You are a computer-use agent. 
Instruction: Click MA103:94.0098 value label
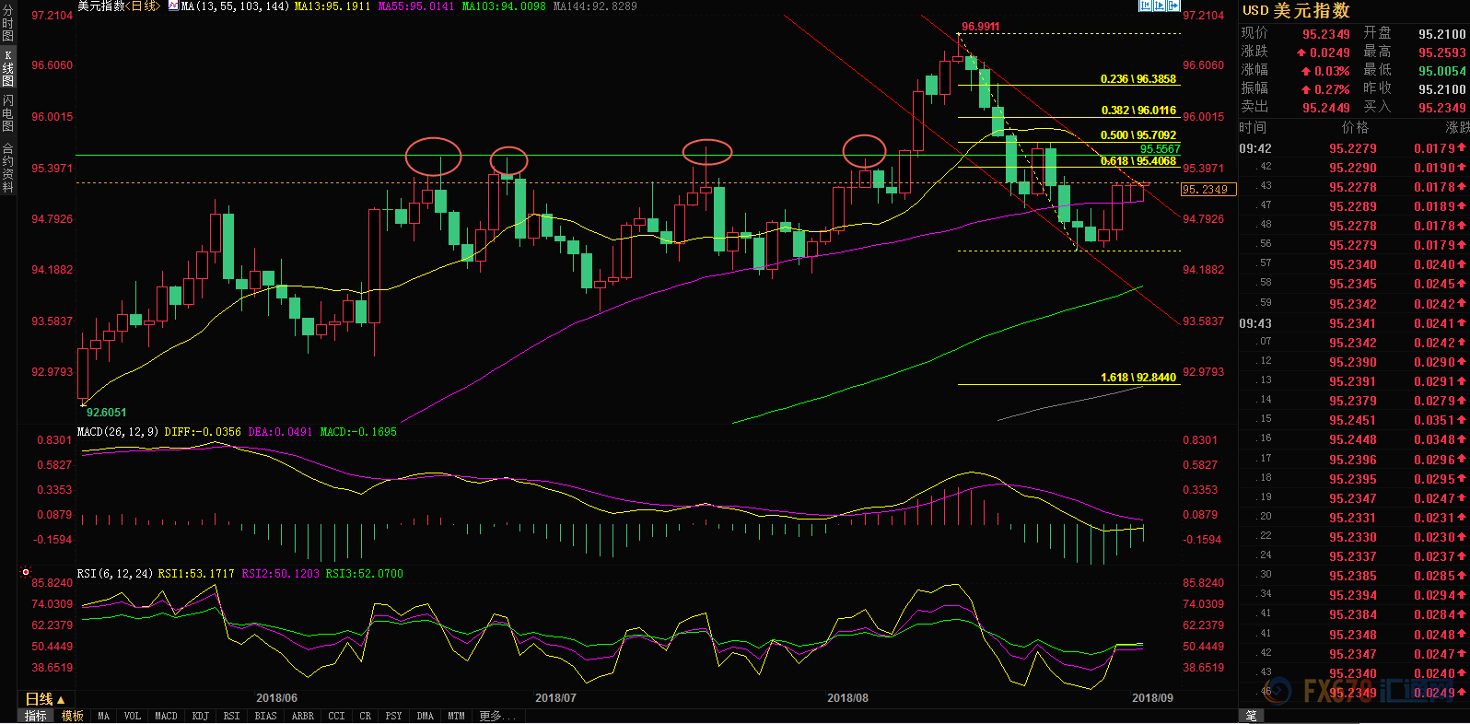pos(504,6)
